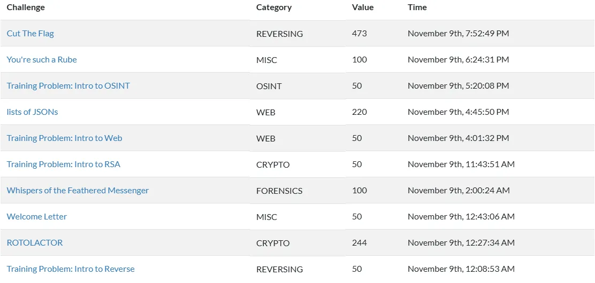Click the Value column header
Screen dimensions: 595x283
363,7
